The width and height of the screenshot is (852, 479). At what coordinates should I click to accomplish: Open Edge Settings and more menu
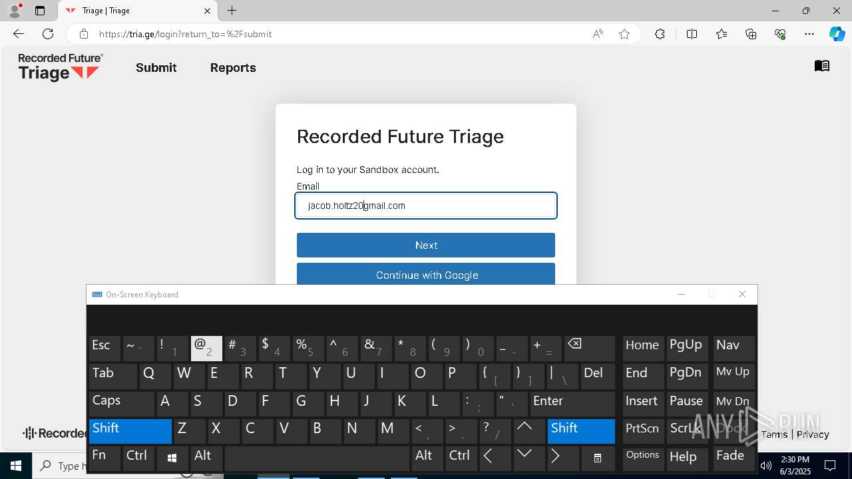(x=809, y=34)
